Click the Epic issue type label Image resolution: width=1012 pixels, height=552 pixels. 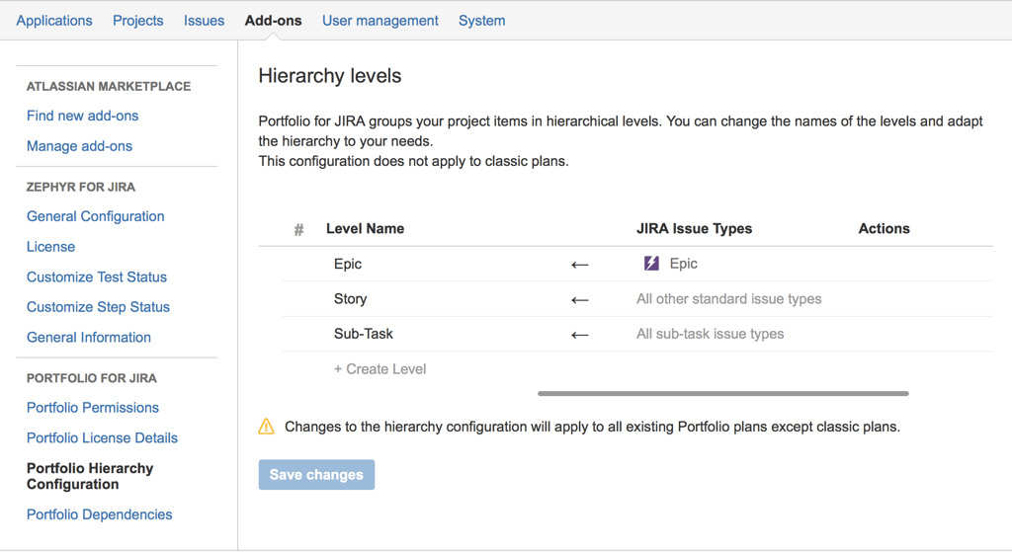[684, 263]
